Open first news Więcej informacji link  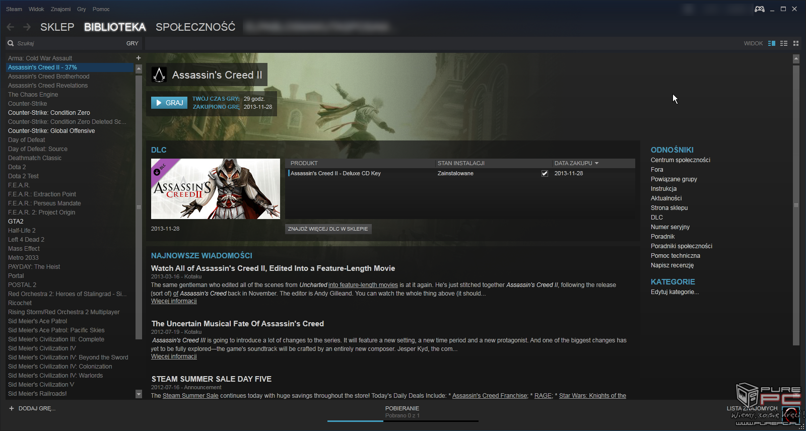174,301
